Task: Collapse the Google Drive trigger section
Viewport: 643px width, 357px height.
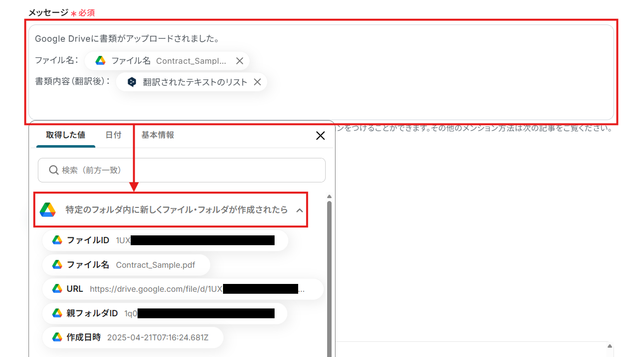Action: pyautogui.click(x=300, y=209)
